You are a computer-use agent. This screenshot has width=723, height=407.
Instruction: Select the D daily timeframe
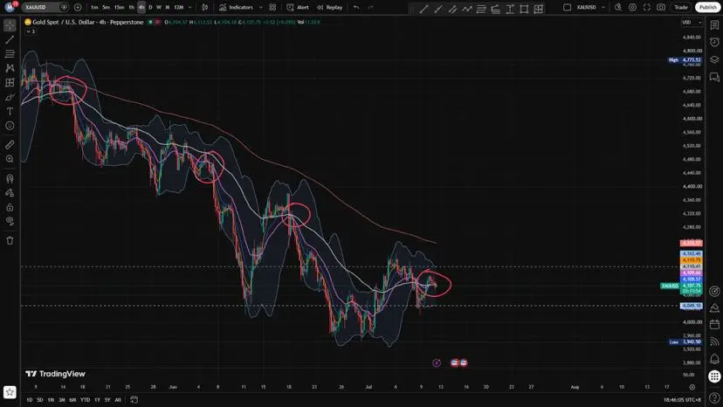pyautogui.click(x=150, y=7)
